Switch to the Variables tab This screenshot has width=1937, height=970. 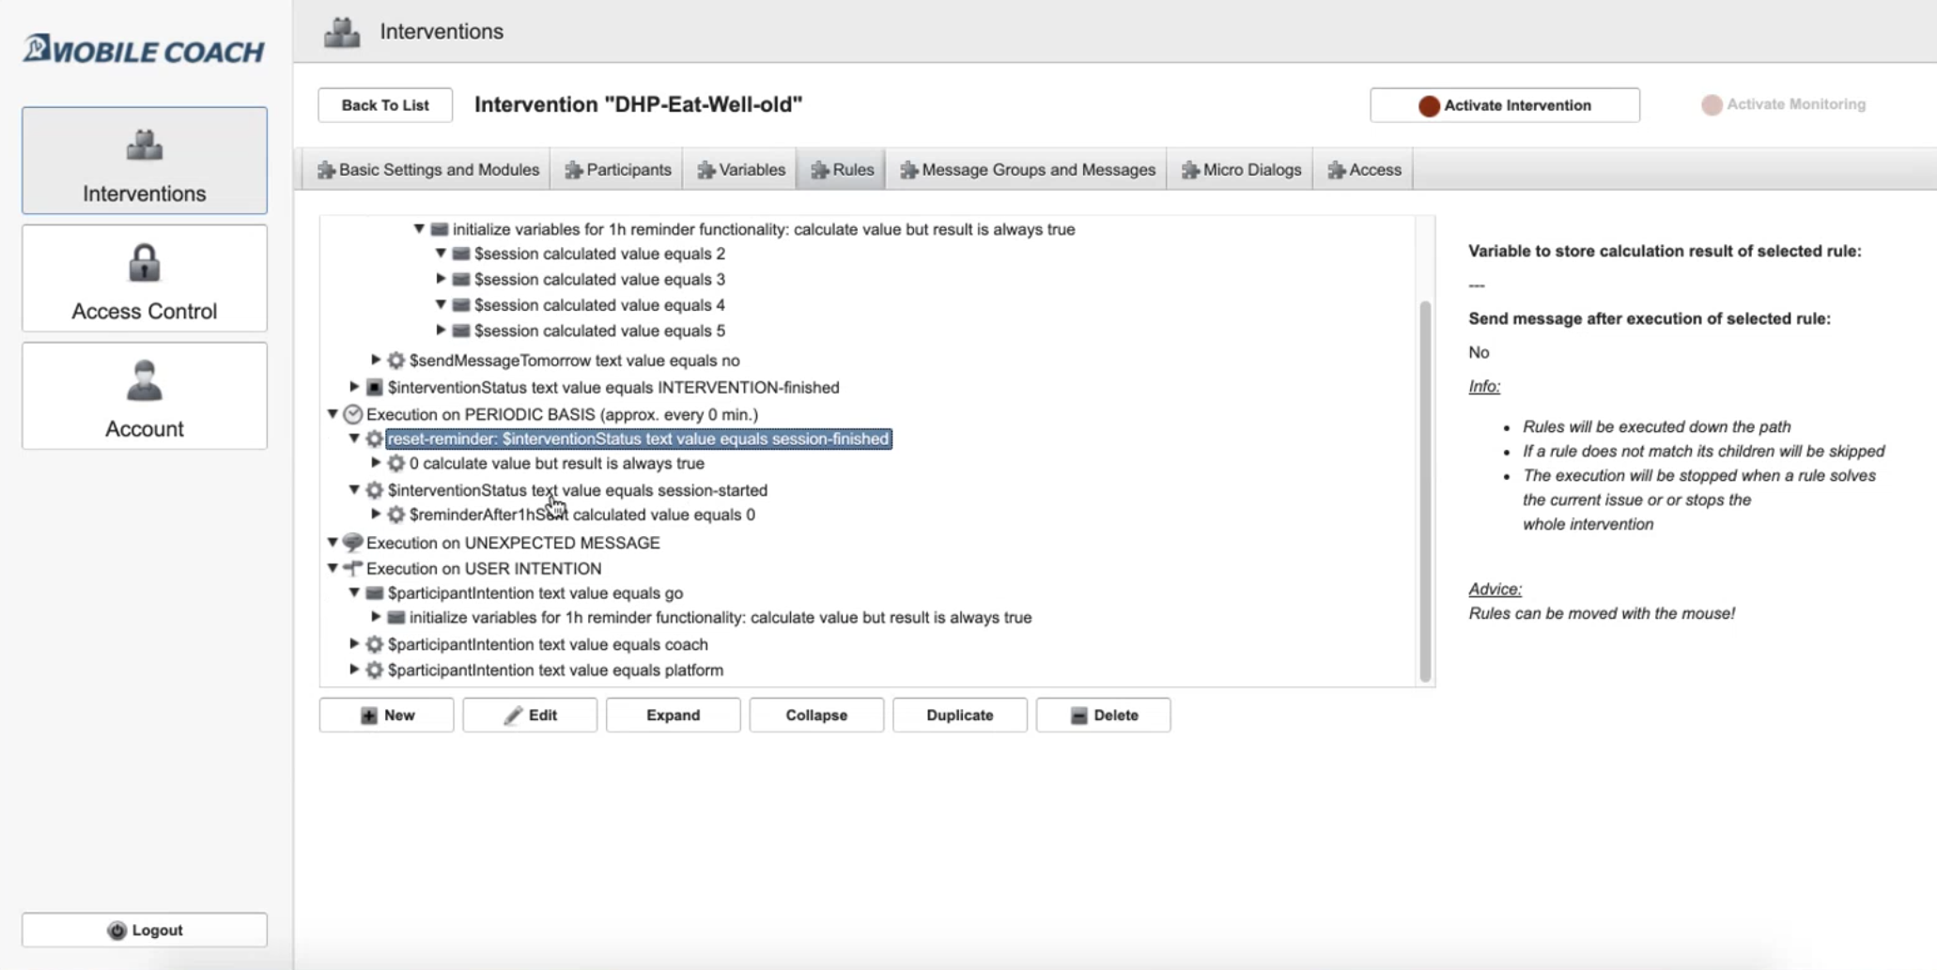point(741,170)
